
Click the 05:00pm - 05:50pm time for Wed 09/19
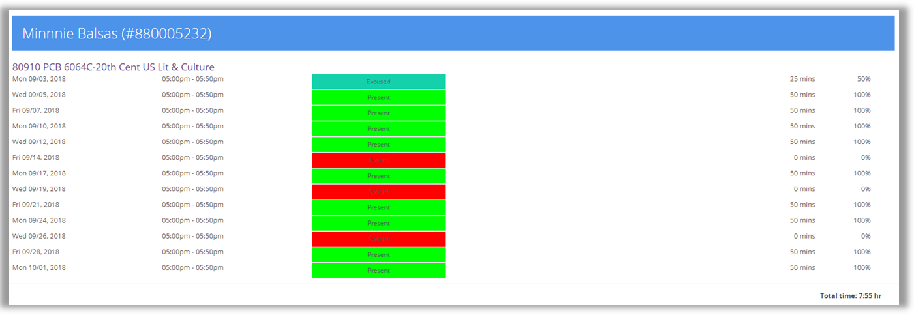[192, 188]
